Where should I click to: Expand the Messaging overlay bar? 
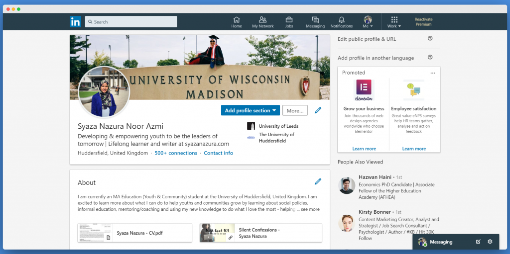tap(456, 242)
